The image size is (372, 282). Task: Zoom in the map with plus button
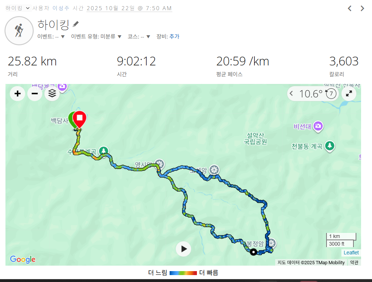[x=17, y=93]
